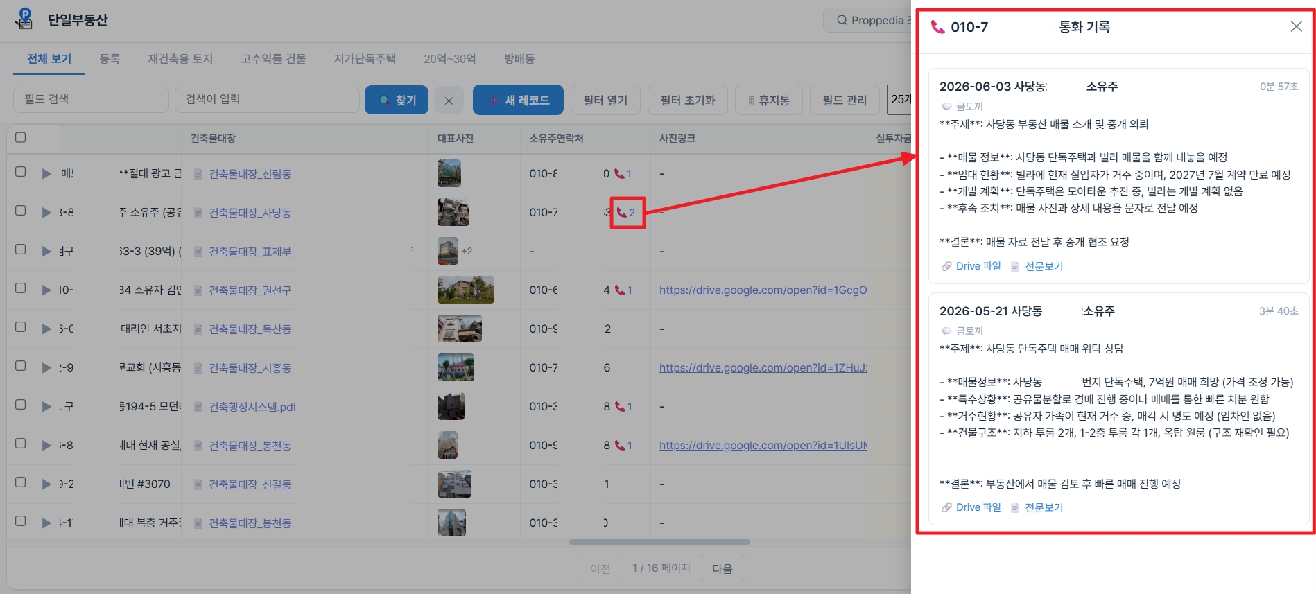Click 전문보기 document icon in 2026-06-03 card
The height and width of the screenshot is (594, 1316).
pyautogui.click(x=1015, y=266)
